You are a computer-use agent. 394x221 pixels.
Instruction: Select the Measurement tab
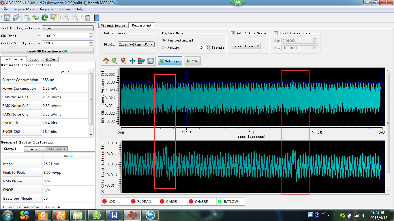tap(142, 25)
